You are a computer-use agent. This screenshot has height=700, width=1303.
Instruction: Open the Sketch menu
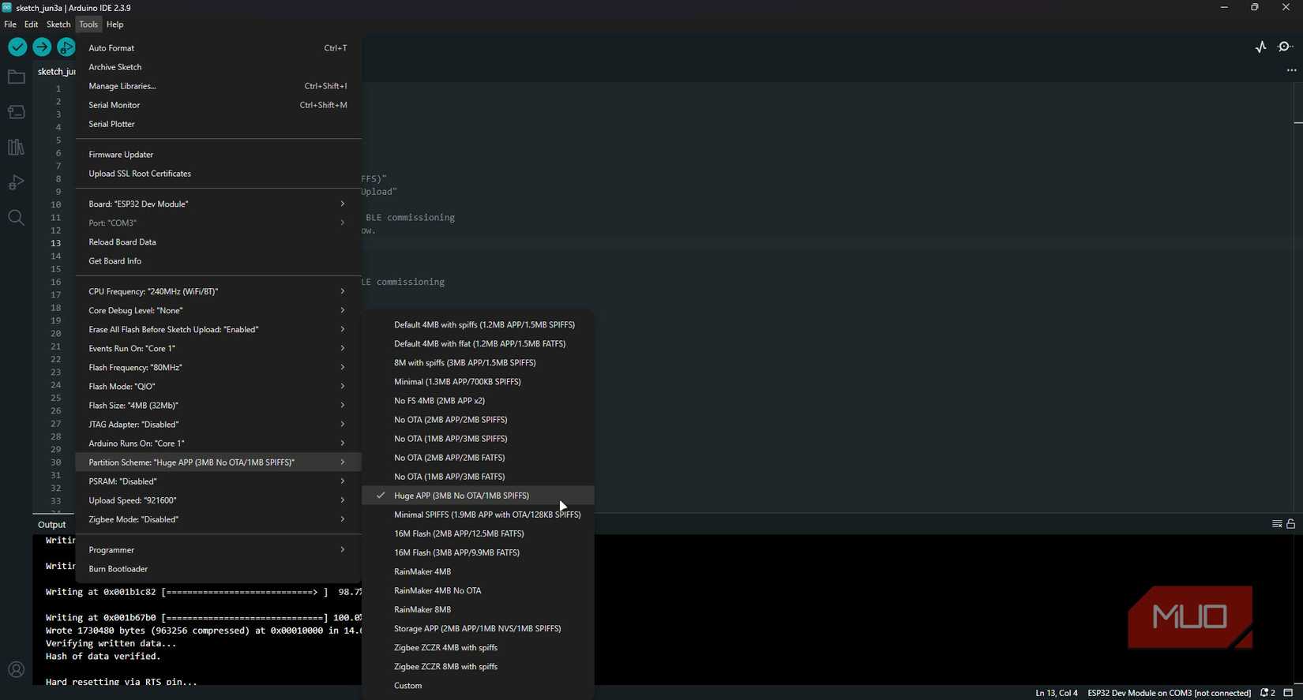tap(58, 24)
